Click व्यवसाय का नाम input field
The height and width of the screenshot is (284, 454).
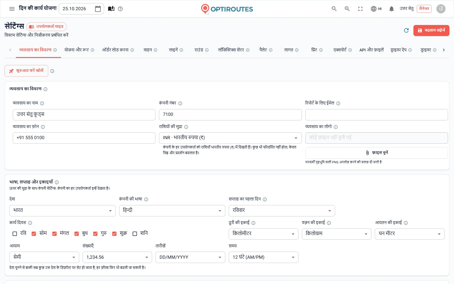84,115
